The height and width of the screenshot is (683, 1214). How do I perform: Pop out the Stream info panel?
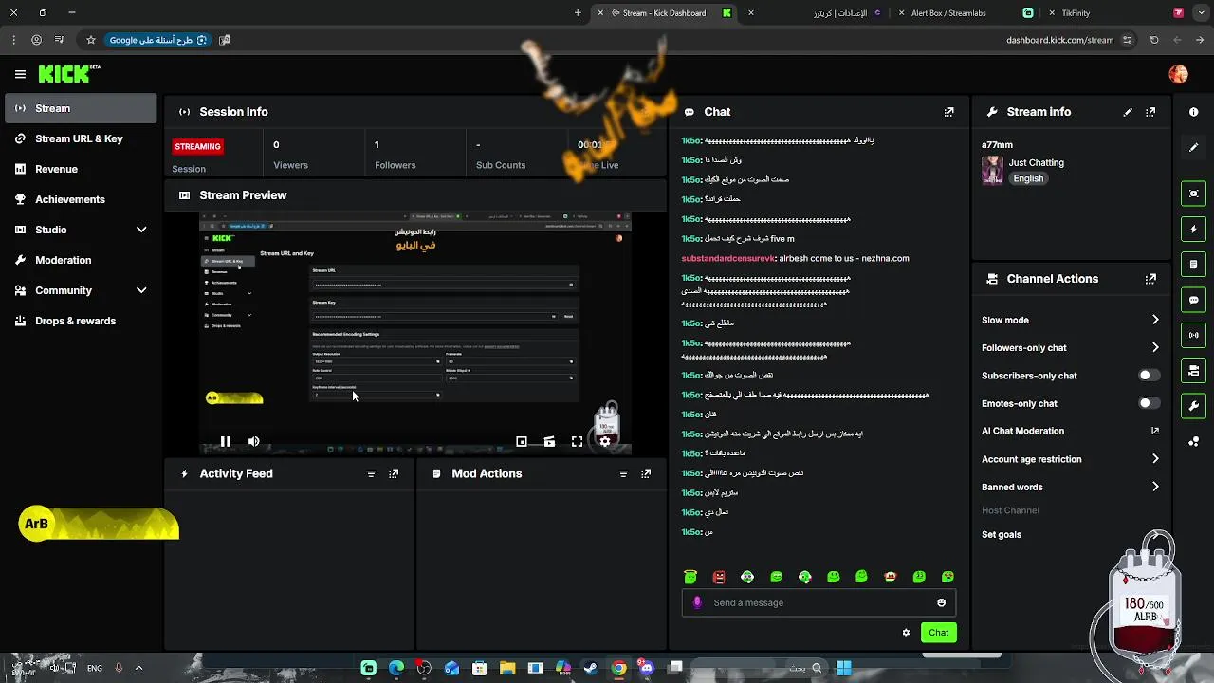pos(1150,112)
